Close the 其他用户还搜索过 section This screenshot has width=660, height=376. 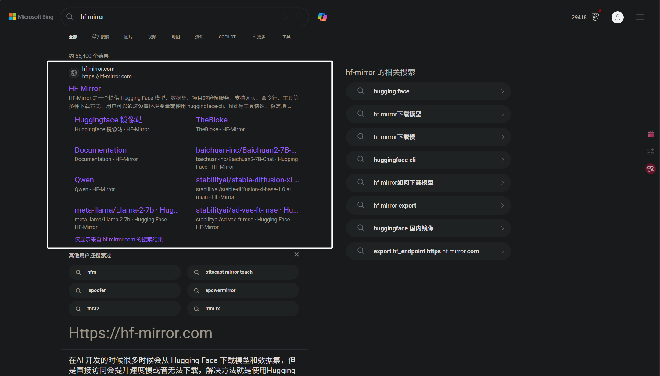pyautogui.click(x=296, y=255)
